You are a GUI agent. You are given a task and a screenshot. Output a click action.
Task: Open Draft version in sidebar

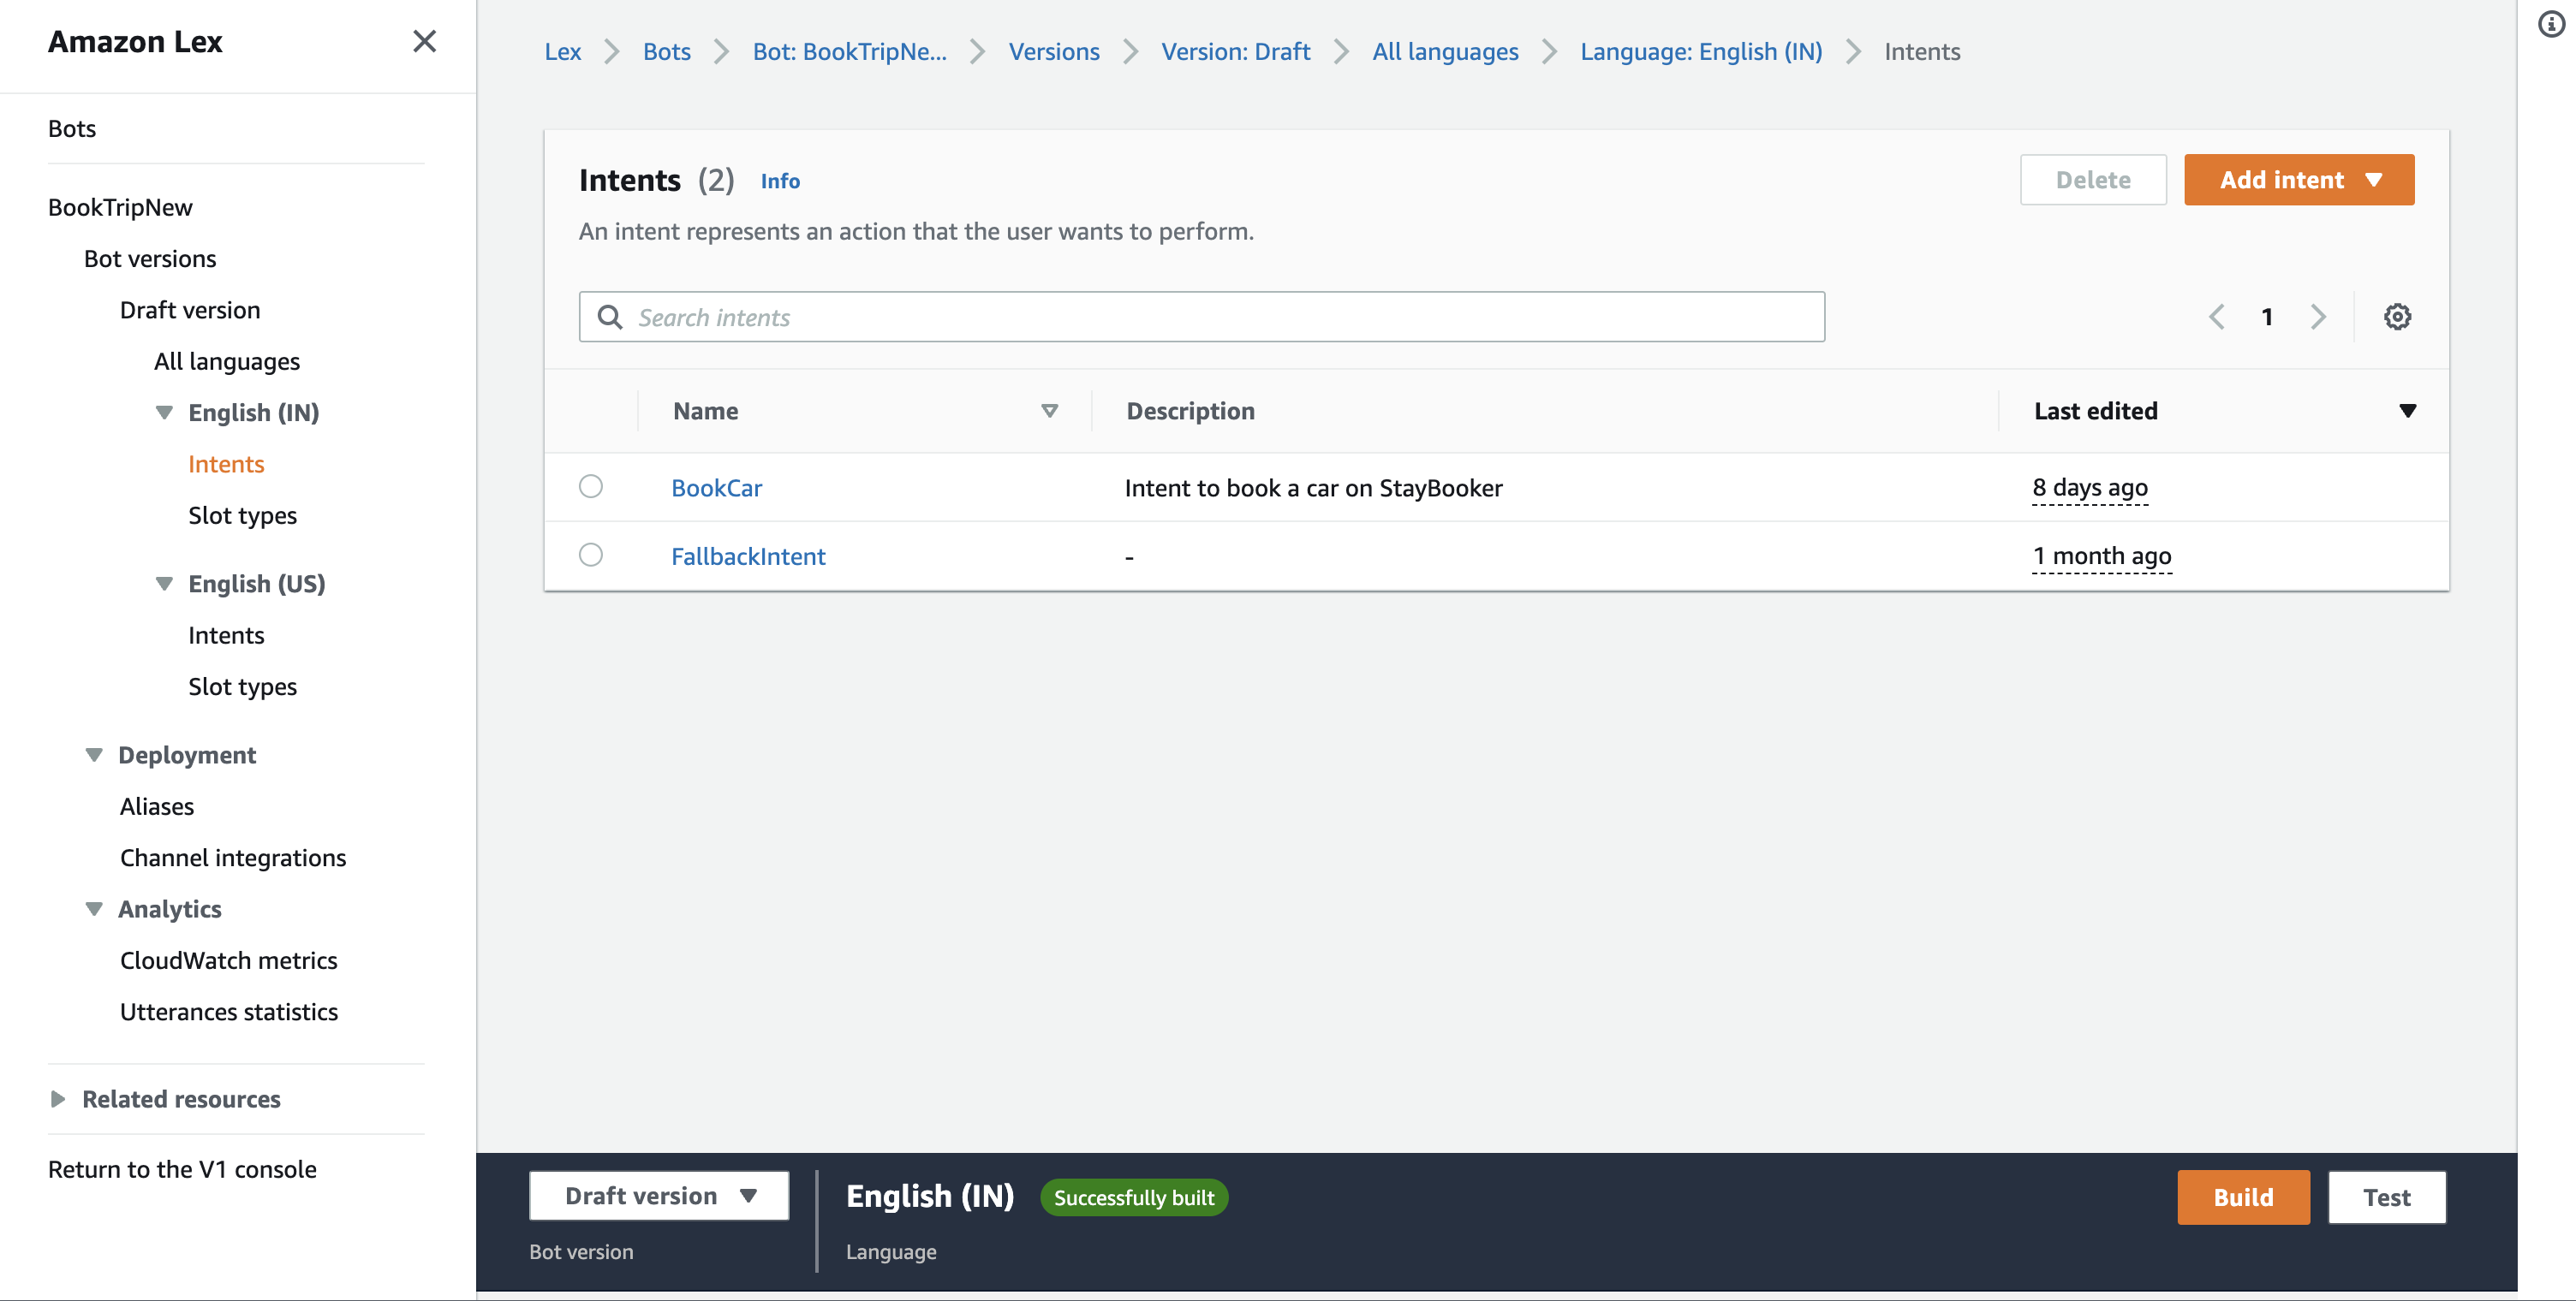coord(190,310)
